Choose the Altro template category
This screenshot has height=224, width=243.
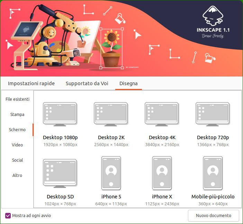[x=17, y=175]
